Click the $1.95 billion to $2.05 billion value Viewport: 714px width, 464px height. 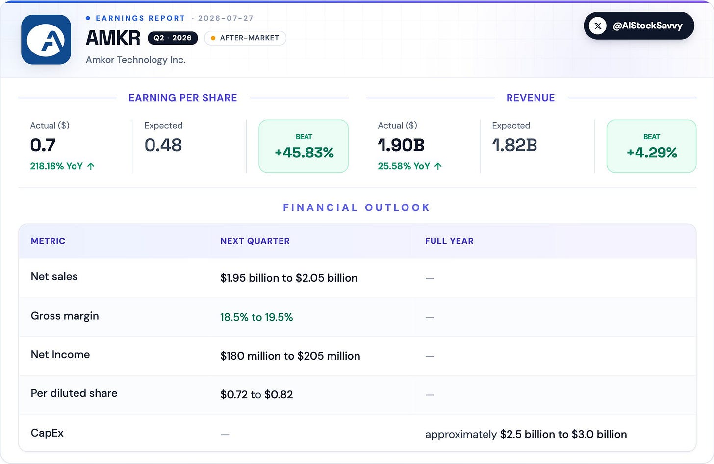tap(289, 278)
